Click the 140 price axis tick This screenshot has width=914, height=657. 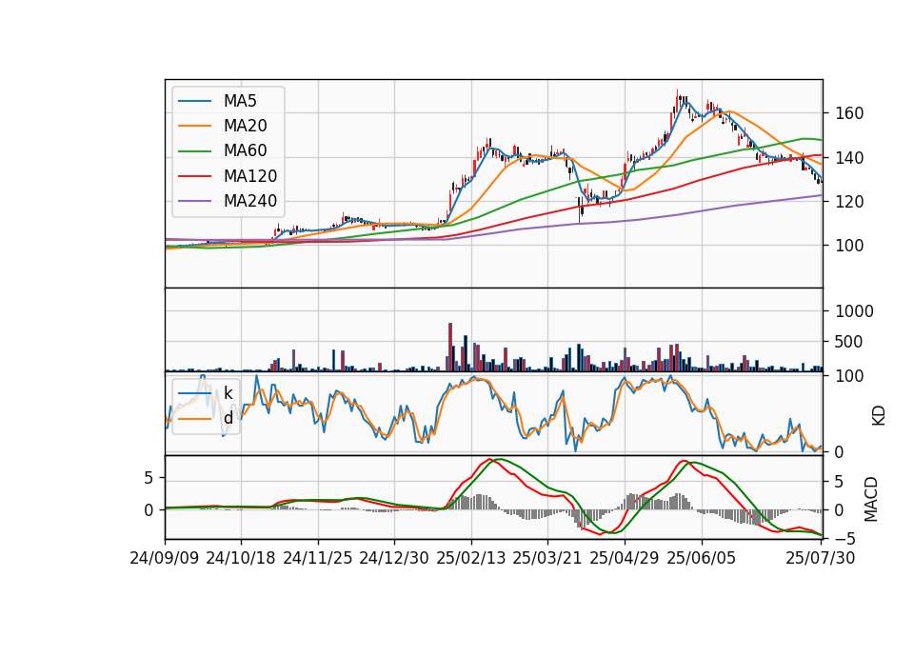[x=848, y=158]
